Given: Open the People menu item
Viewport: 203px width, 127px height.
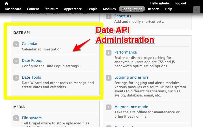Looking at the screenshot, I should click(93, 9).
